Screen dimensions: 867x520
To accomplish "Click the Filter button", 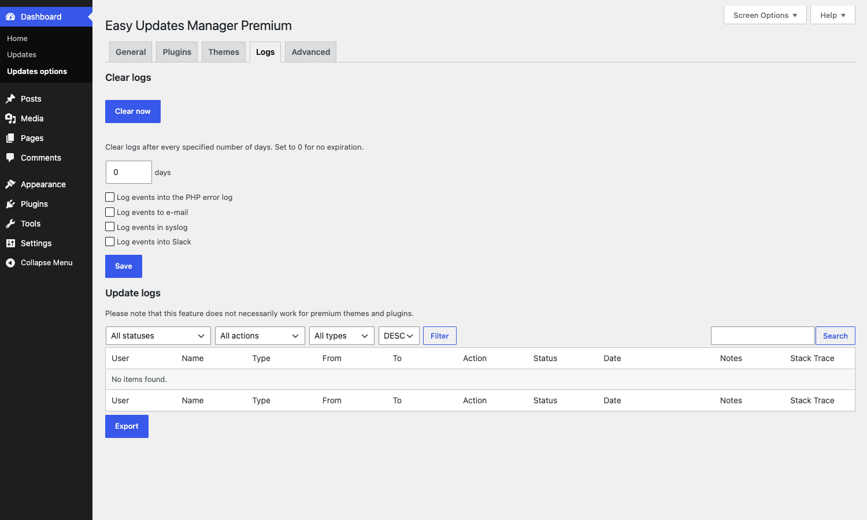I will [x=440, y=336].
